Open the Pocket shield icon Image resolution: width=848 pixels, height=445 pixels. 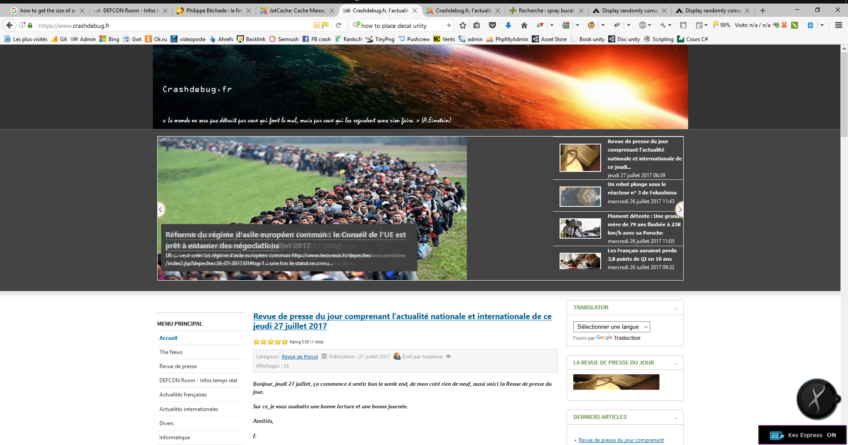(x=492, y=25)
